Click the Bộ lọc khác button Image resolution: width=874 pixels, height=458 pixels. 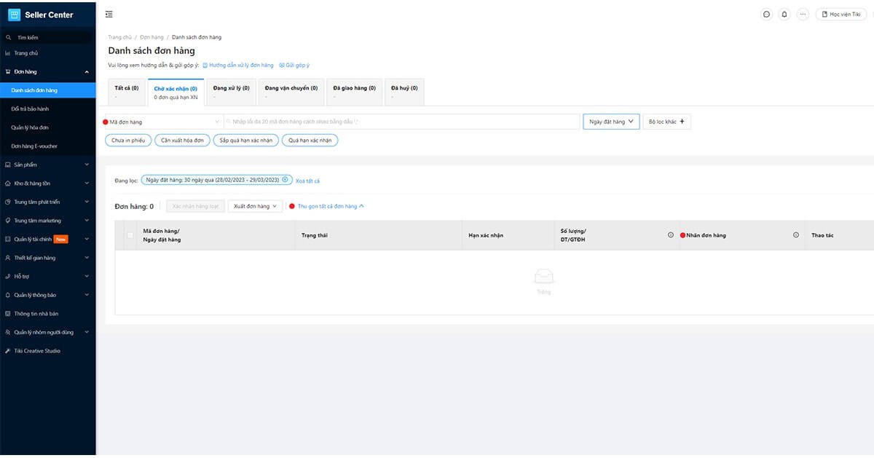click(x=666, y=122)
